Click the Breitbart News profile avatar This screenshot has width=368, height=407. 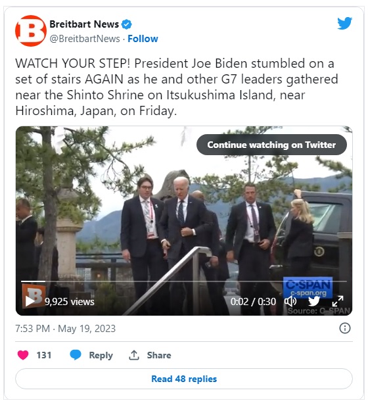31,31
